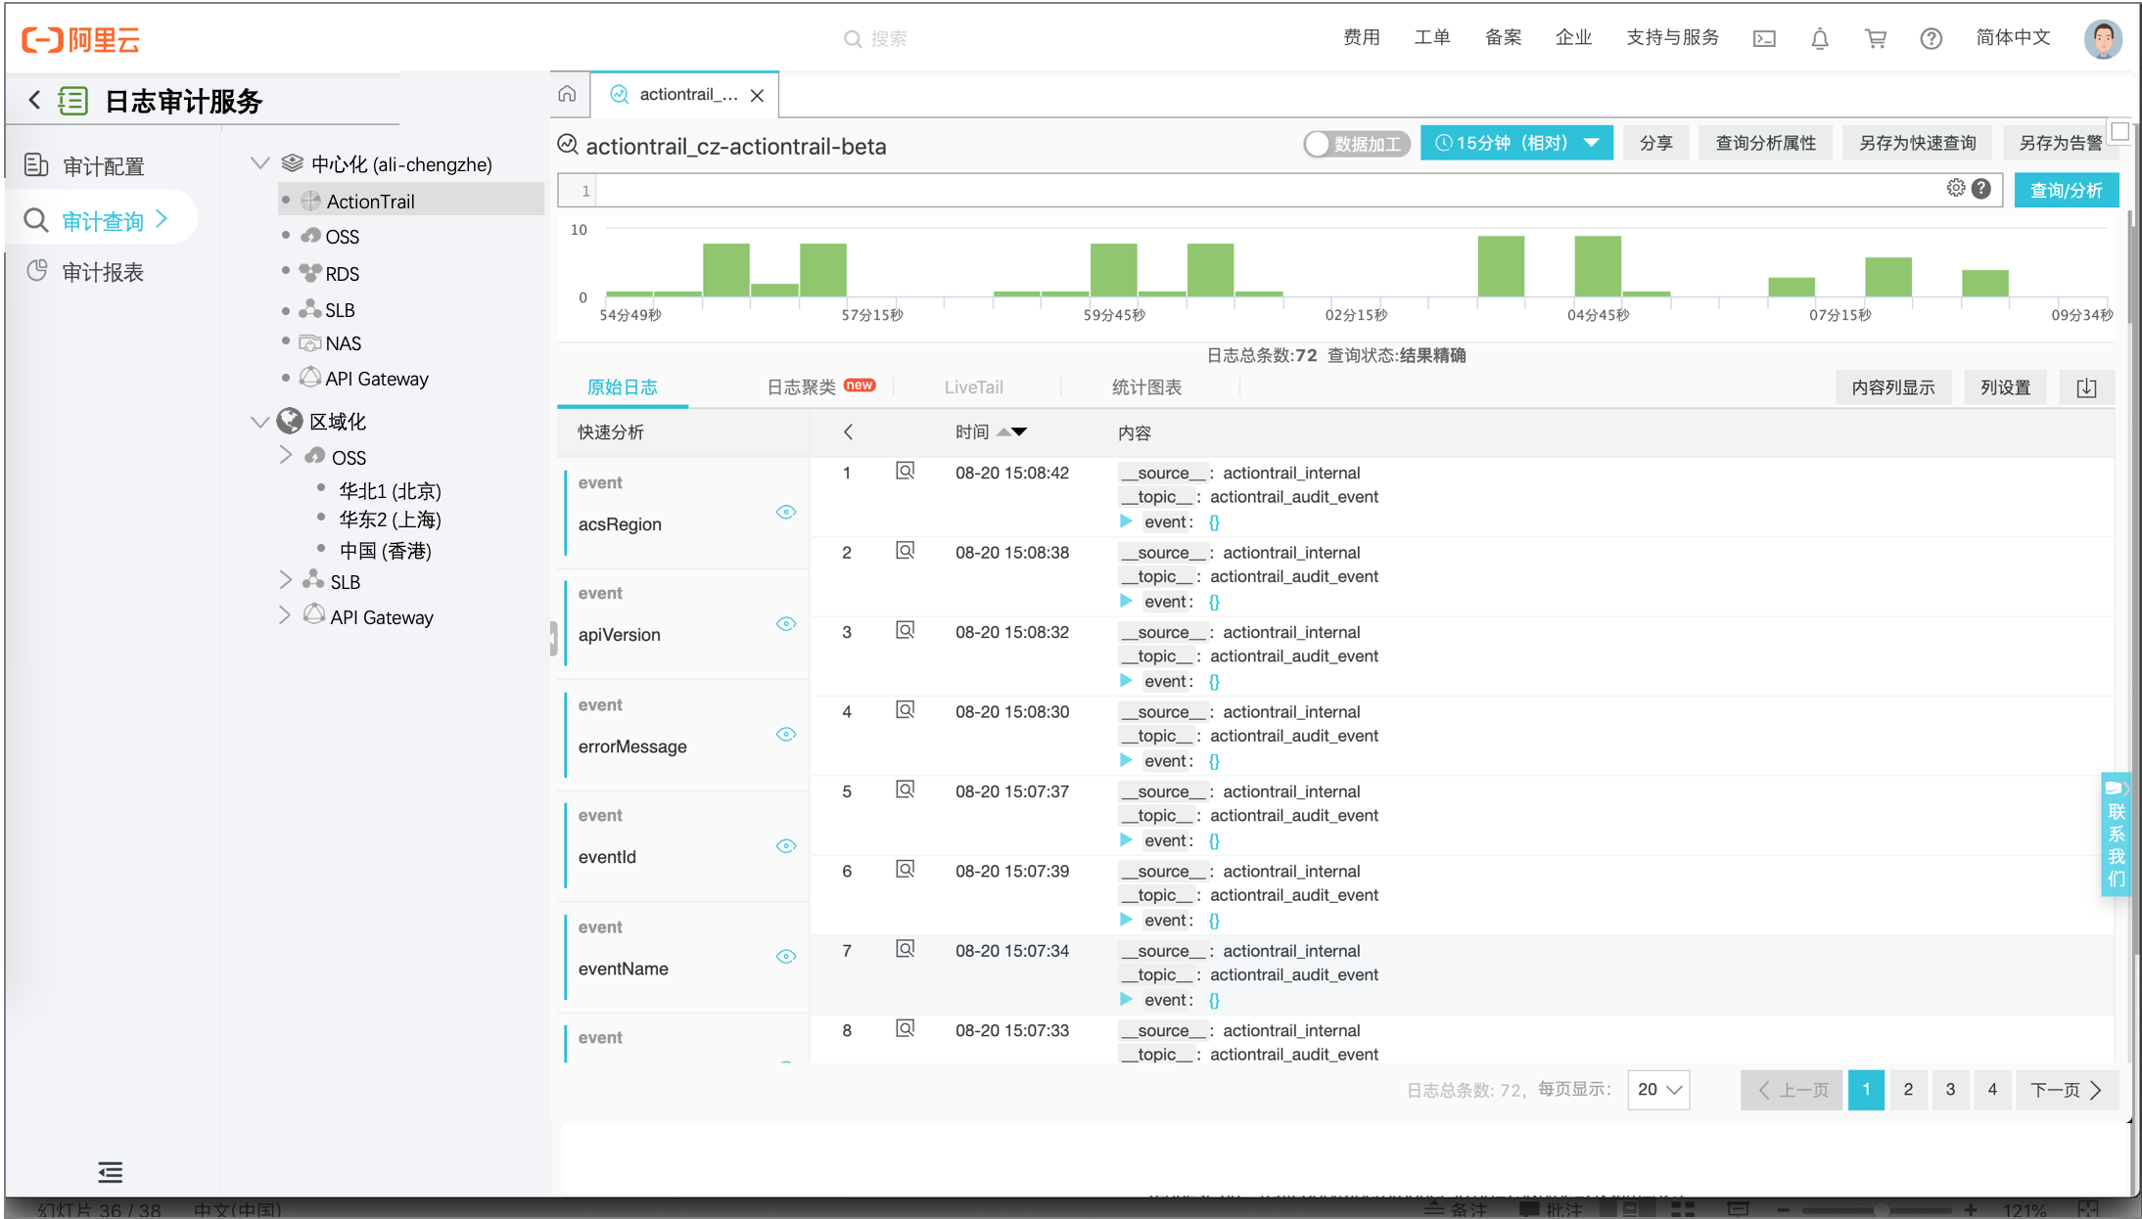This screenshot has width=2142, height=1219.
Task: Toggle acsRegion field eye icon
Action: pos(786,512)
